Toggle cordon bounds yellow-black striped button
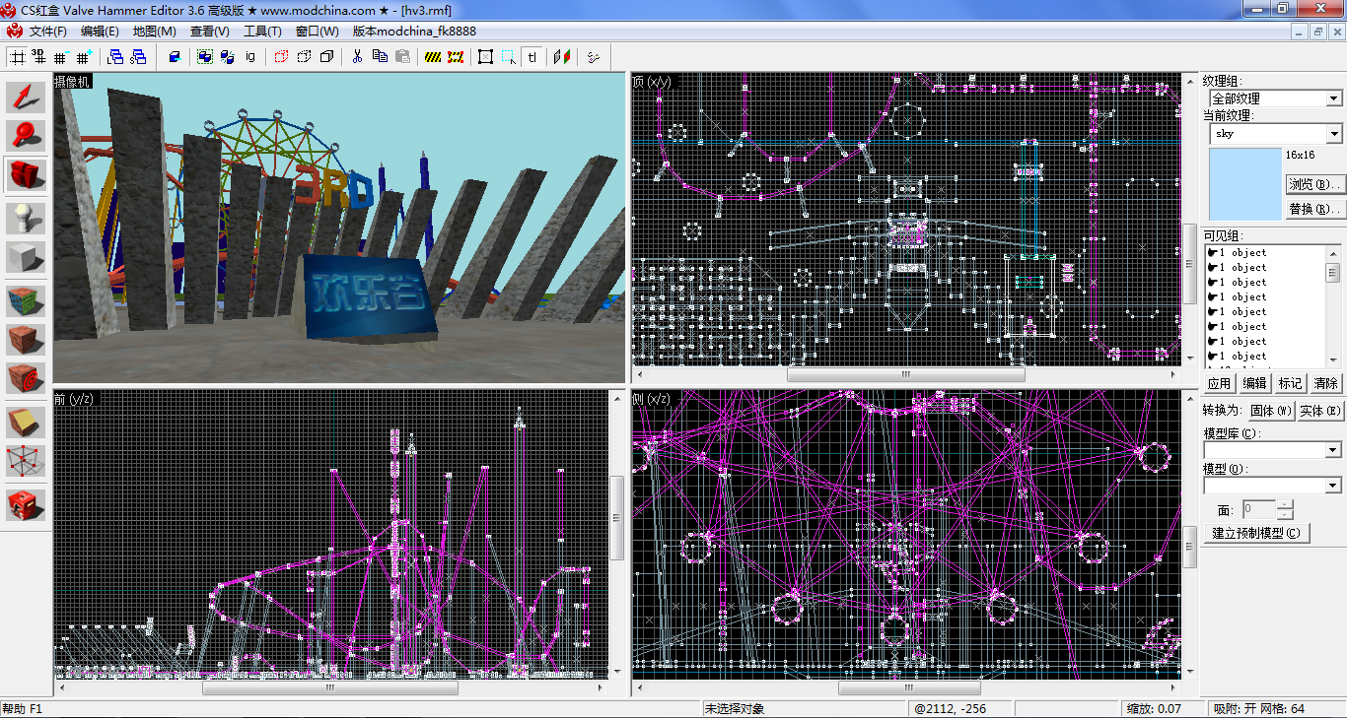The height and width of the screenshot is (718, 1347). tap(433, 57)
